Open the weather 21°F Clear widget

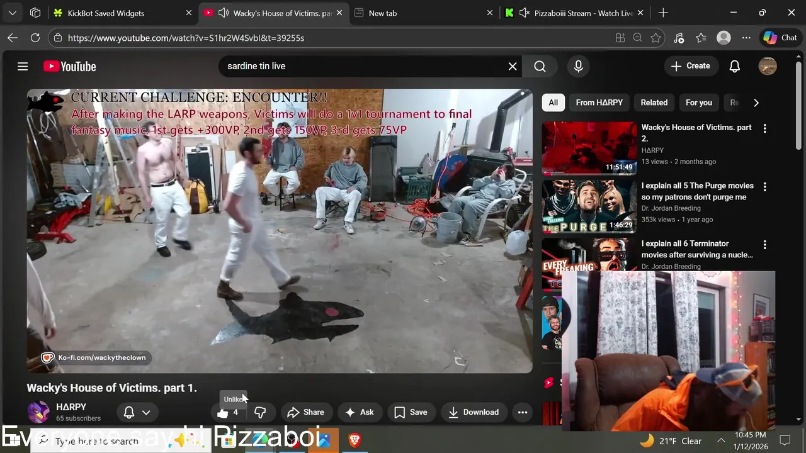pos(670,441)
